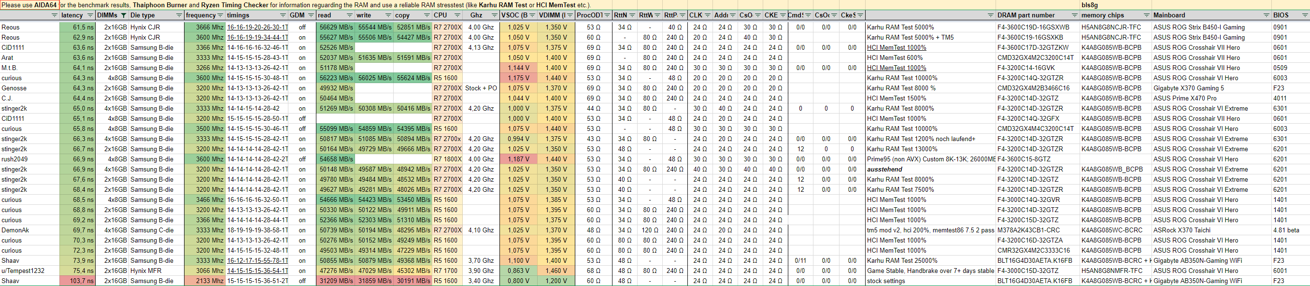Open the CKE column filter
This screenshot has height=286, width=1310.
(x=783, y=15)
